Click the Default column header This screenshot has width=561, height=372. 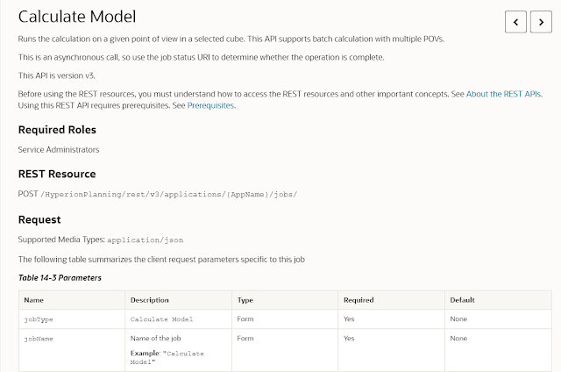462,300
